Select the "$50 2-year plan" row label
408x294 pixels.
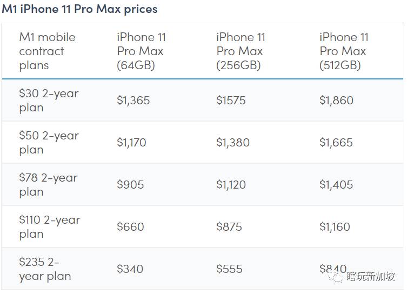49,143
